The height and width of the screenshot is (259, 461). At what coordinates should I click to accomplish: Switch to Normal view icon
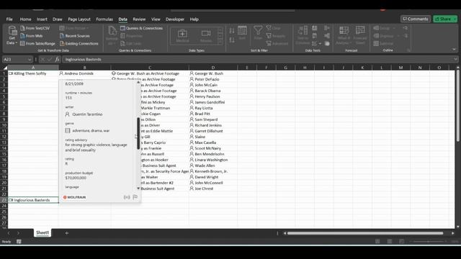pyautogui.click(x=377, y=242)
